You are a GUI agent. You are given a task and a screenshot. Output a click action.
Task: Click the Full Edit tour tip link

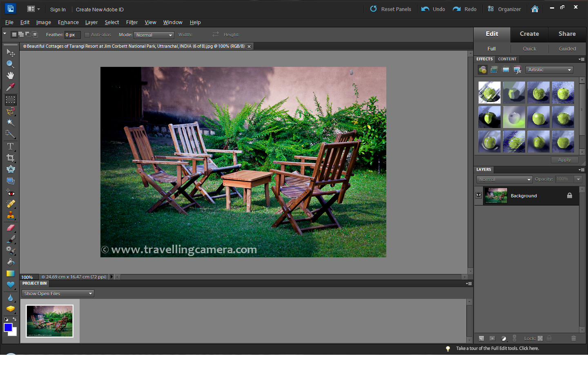pyautogui.click(x=497, y=348)
